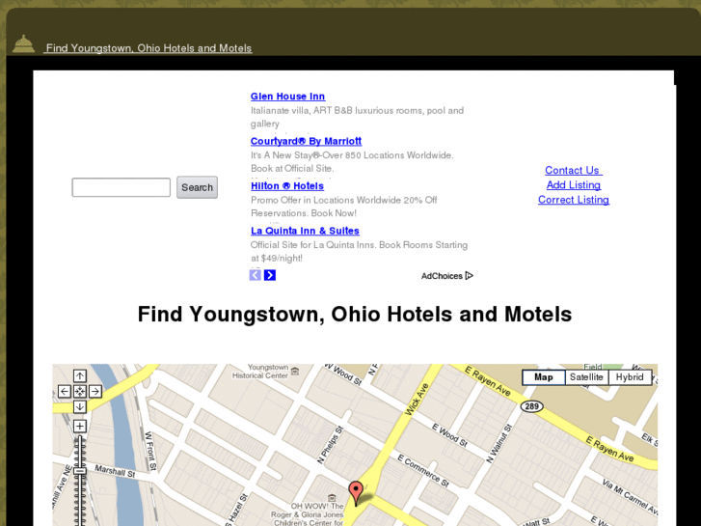701x526 pixels.
Task: Click the AdChoices label
Action: click(442, 276)
